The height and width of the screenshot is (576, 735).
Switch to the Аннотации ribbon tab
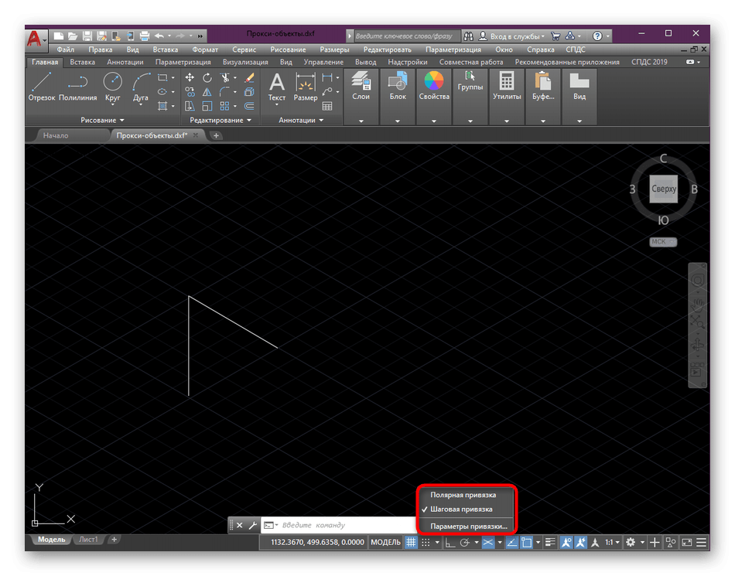pyautogui.click(x=125, y=62)
